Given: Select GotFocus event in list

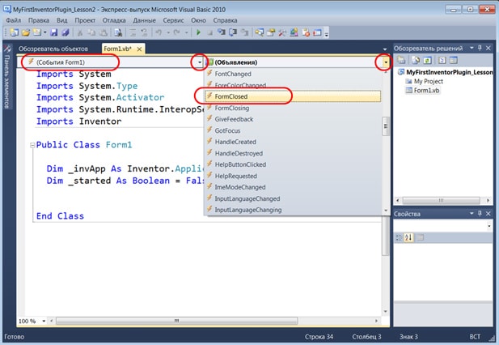Looking at the screenshot, I should (x=293, y=130).
